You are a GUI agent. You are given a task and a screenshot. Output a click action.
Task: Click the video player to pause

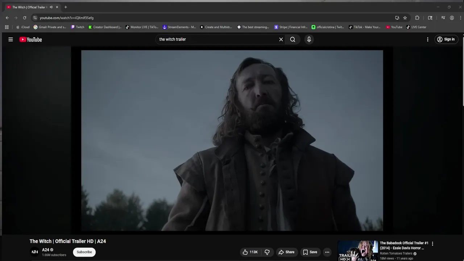click(x=232, y=140)
